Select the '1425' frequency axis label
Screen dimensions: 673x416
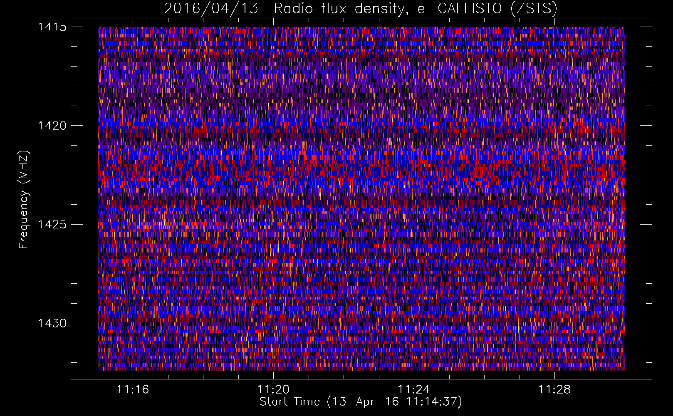[52, 225]
